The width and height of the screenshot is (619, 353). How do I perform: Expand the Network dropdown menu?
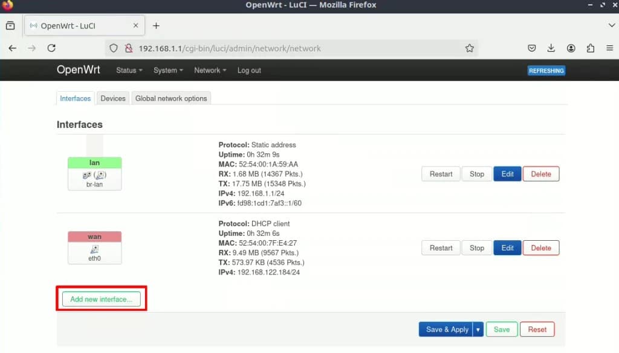[x=210, y=70]
